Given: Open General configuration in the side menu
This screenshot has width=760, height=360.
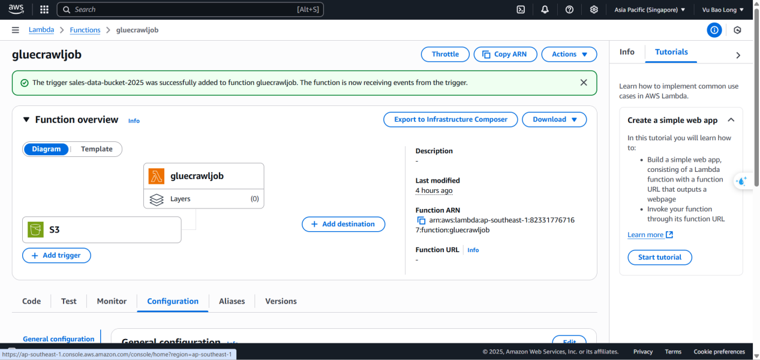Looking at the screenshot, I should click(x=59, y=339).
